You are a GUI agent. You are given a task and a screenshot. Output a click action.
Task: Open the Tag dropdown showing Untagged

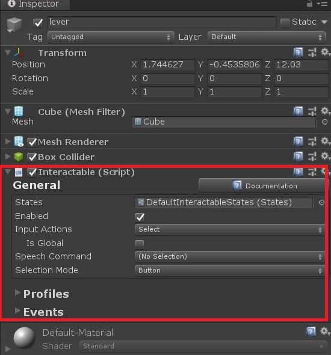111,37
